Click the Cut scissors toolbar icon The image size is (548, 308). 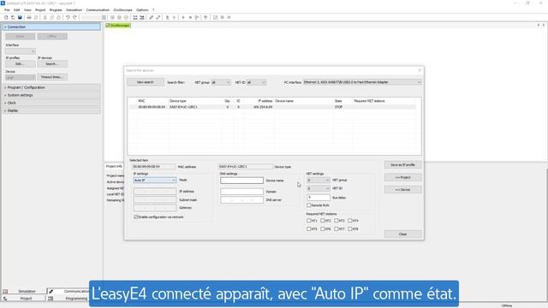(x=45, y=17)
